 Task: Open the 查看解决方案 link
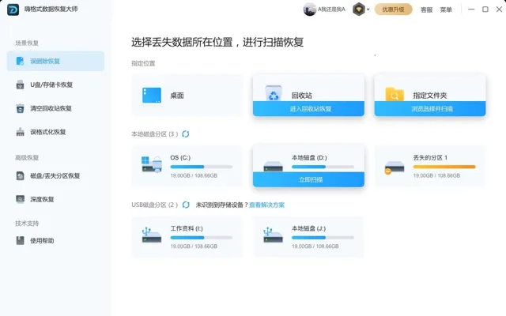(x=267, y=205)
